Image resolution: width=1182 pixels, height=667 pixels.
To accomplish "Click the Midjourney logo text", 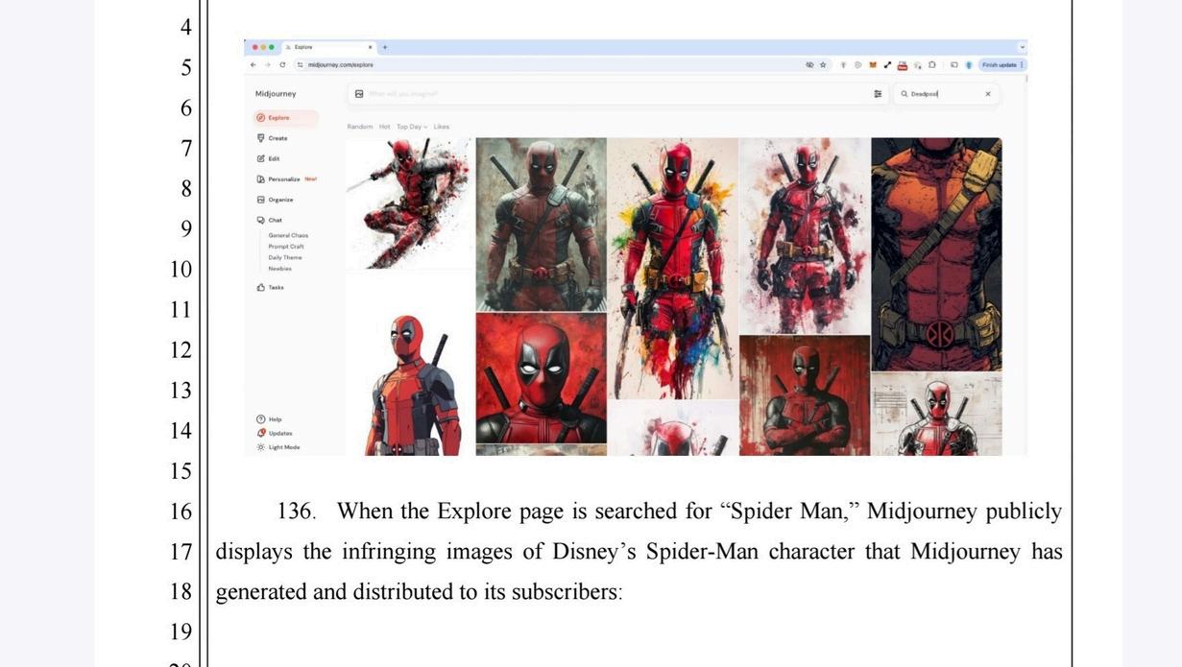I will pos(276,94).
